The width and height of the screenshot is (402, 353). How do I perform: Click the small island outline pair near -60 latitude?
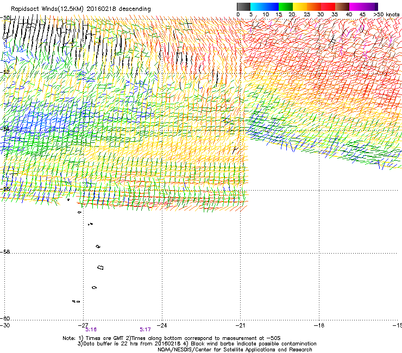coord(76,301)
